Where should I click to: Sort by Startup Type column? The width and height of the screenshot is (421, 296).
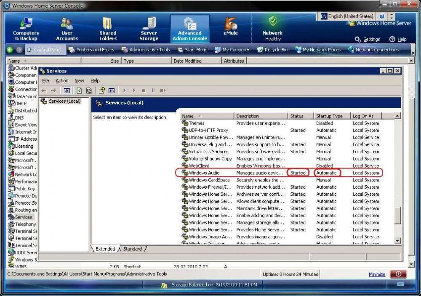click(332, 116)
